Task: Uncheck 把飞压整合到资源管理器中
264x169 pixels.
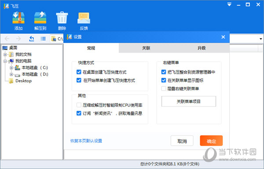Action: (164, 72)
